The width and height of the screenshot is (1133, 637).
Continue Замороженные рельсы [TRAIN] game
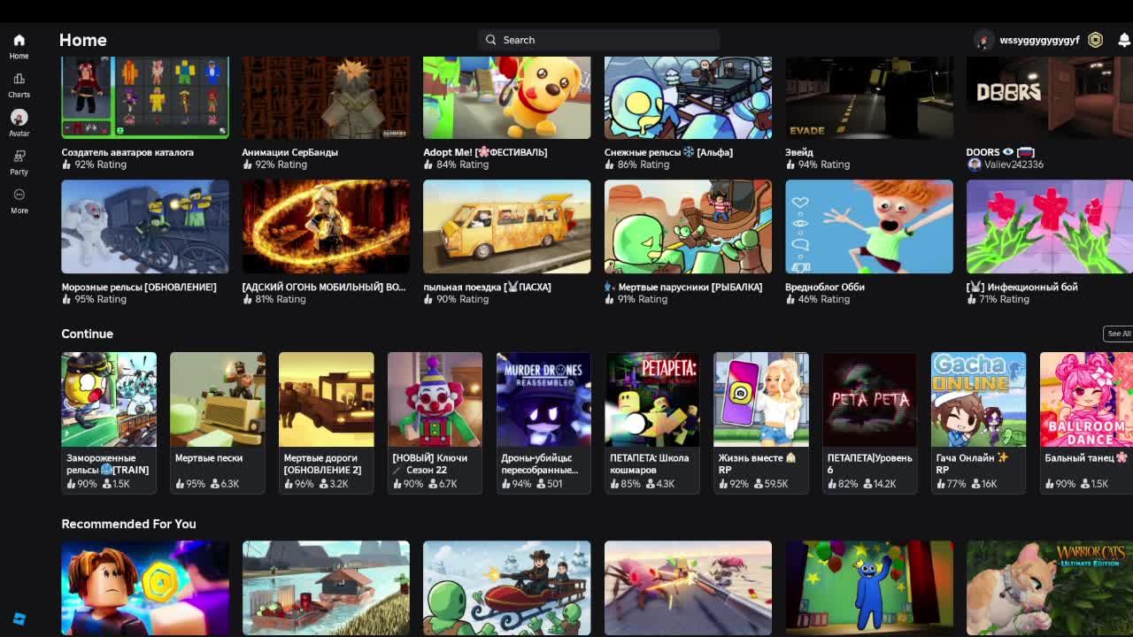coord(109,422)
